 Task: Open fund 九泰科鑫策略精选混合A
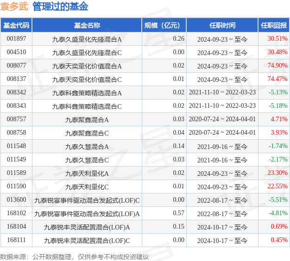point(87,93)
